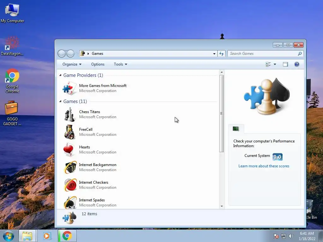The width and height of the screenshot is (323, 242).
Task: Click the Games (11) group header
Action: (x=75, y=101)
